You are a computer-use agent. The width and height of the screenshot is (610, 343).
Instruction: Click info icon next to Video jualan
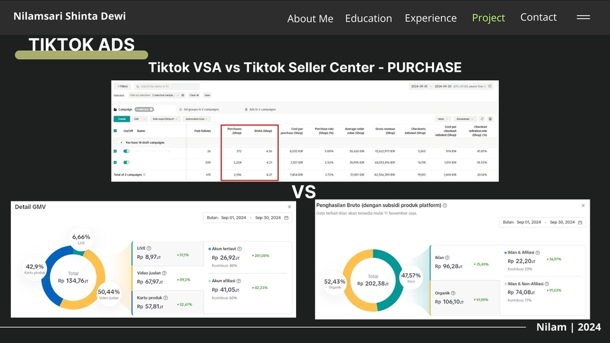pyautogui.click(x=164, y=273)
